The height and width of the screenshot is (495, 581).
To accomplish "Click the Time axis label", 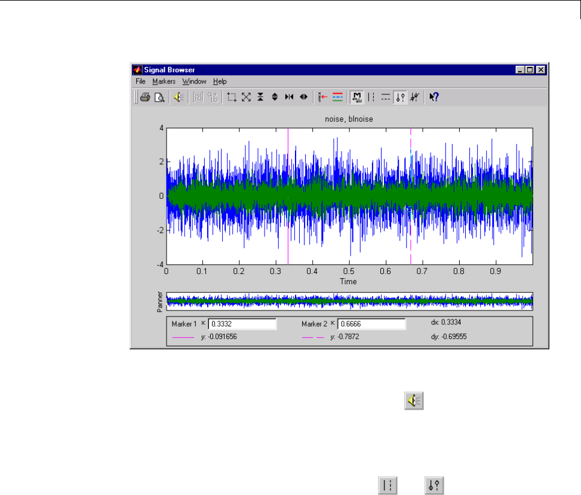I will pyautogui.click(x=348, y=282).
